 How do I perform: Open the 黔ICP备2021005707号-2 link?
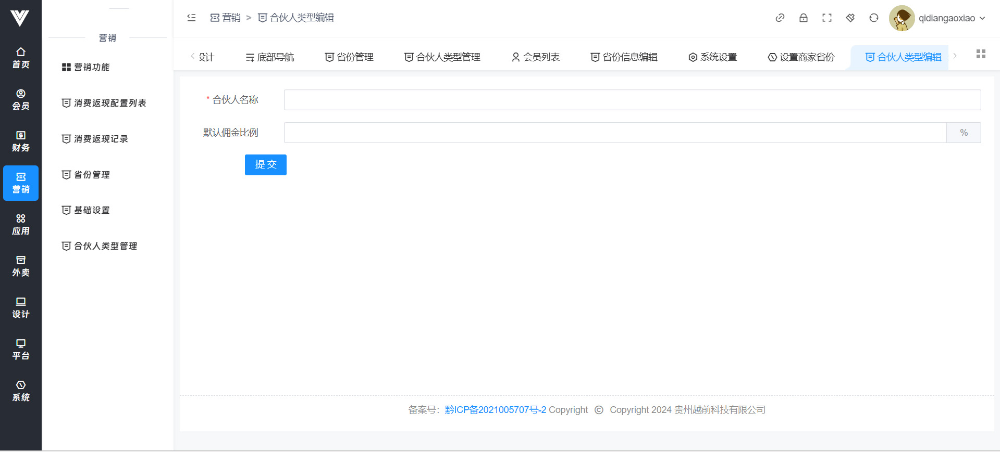[495, 410]
